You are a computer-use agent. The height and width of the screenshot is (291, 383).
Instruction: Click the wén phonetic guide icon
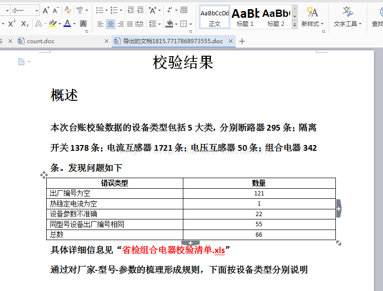coord(79,10)
